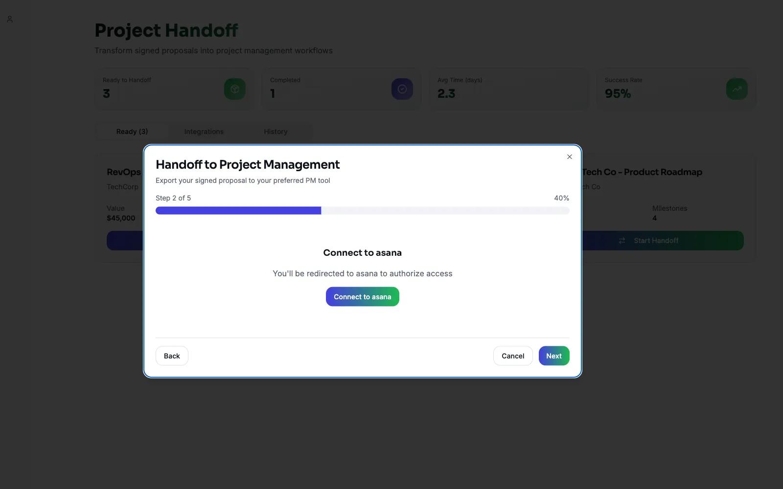The image size is (783, 489).
Task: Click the Avg Time (days) stat card
Action: click(x=509, y=89)
